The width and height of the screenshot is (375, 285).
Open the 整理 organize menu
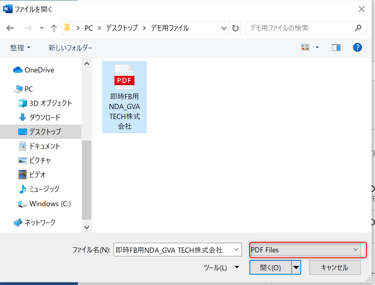tap(20, 48)
